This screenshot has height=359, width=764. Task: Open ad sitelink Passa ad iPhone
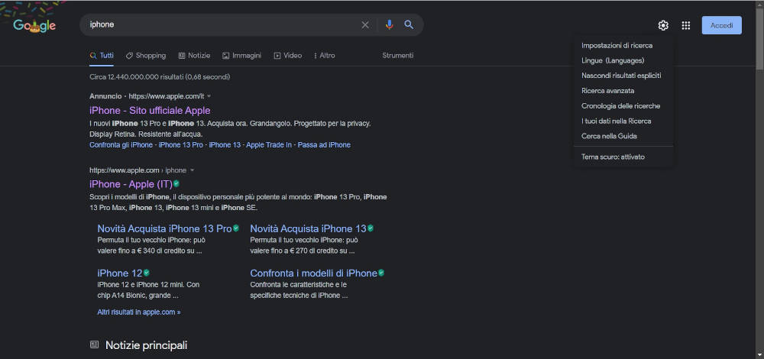(324, 145)
